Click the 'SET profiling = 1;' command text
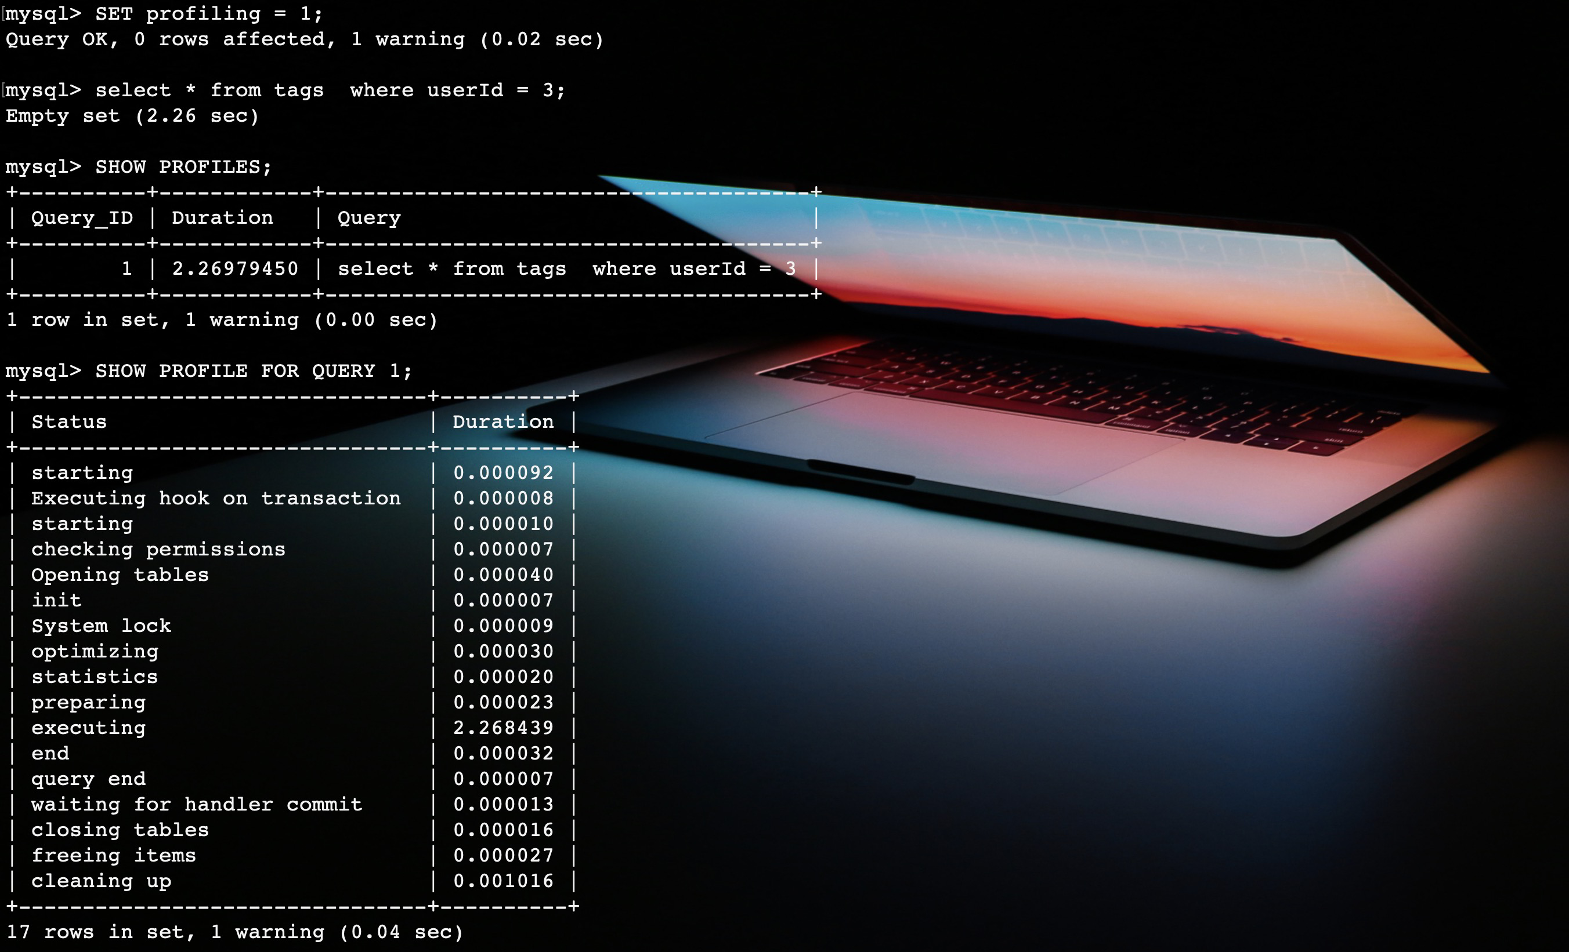 pos(209,14)
